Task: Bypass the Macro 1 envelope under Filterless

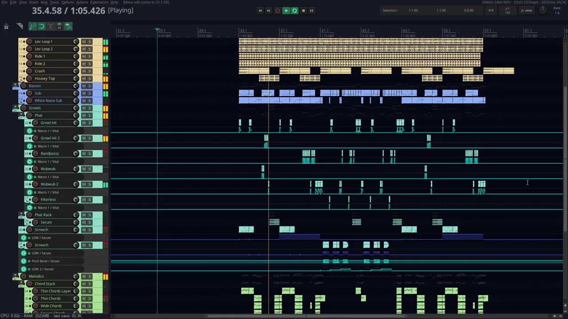Action: tap(35, 208)
